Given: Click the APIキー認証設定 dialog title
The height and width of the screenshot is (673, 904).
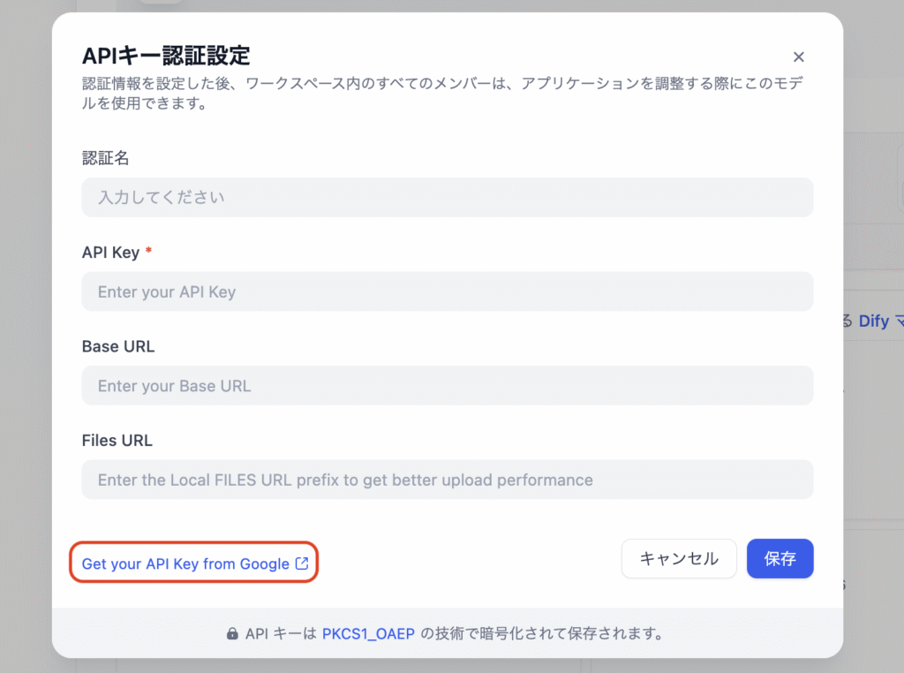Looking at the screenshot, I should click(x=166, y=56).
